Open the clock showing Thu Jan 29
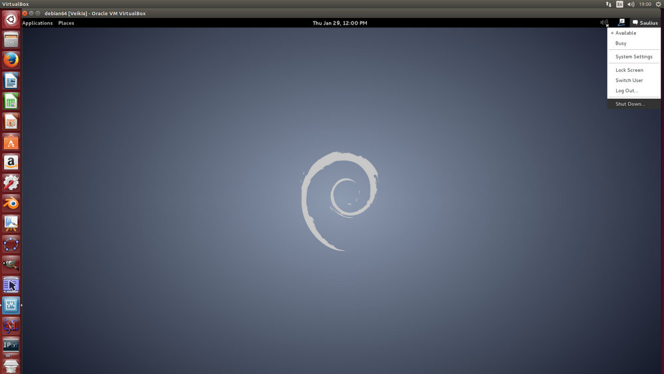Screen dimensions: 664x374 340,23
